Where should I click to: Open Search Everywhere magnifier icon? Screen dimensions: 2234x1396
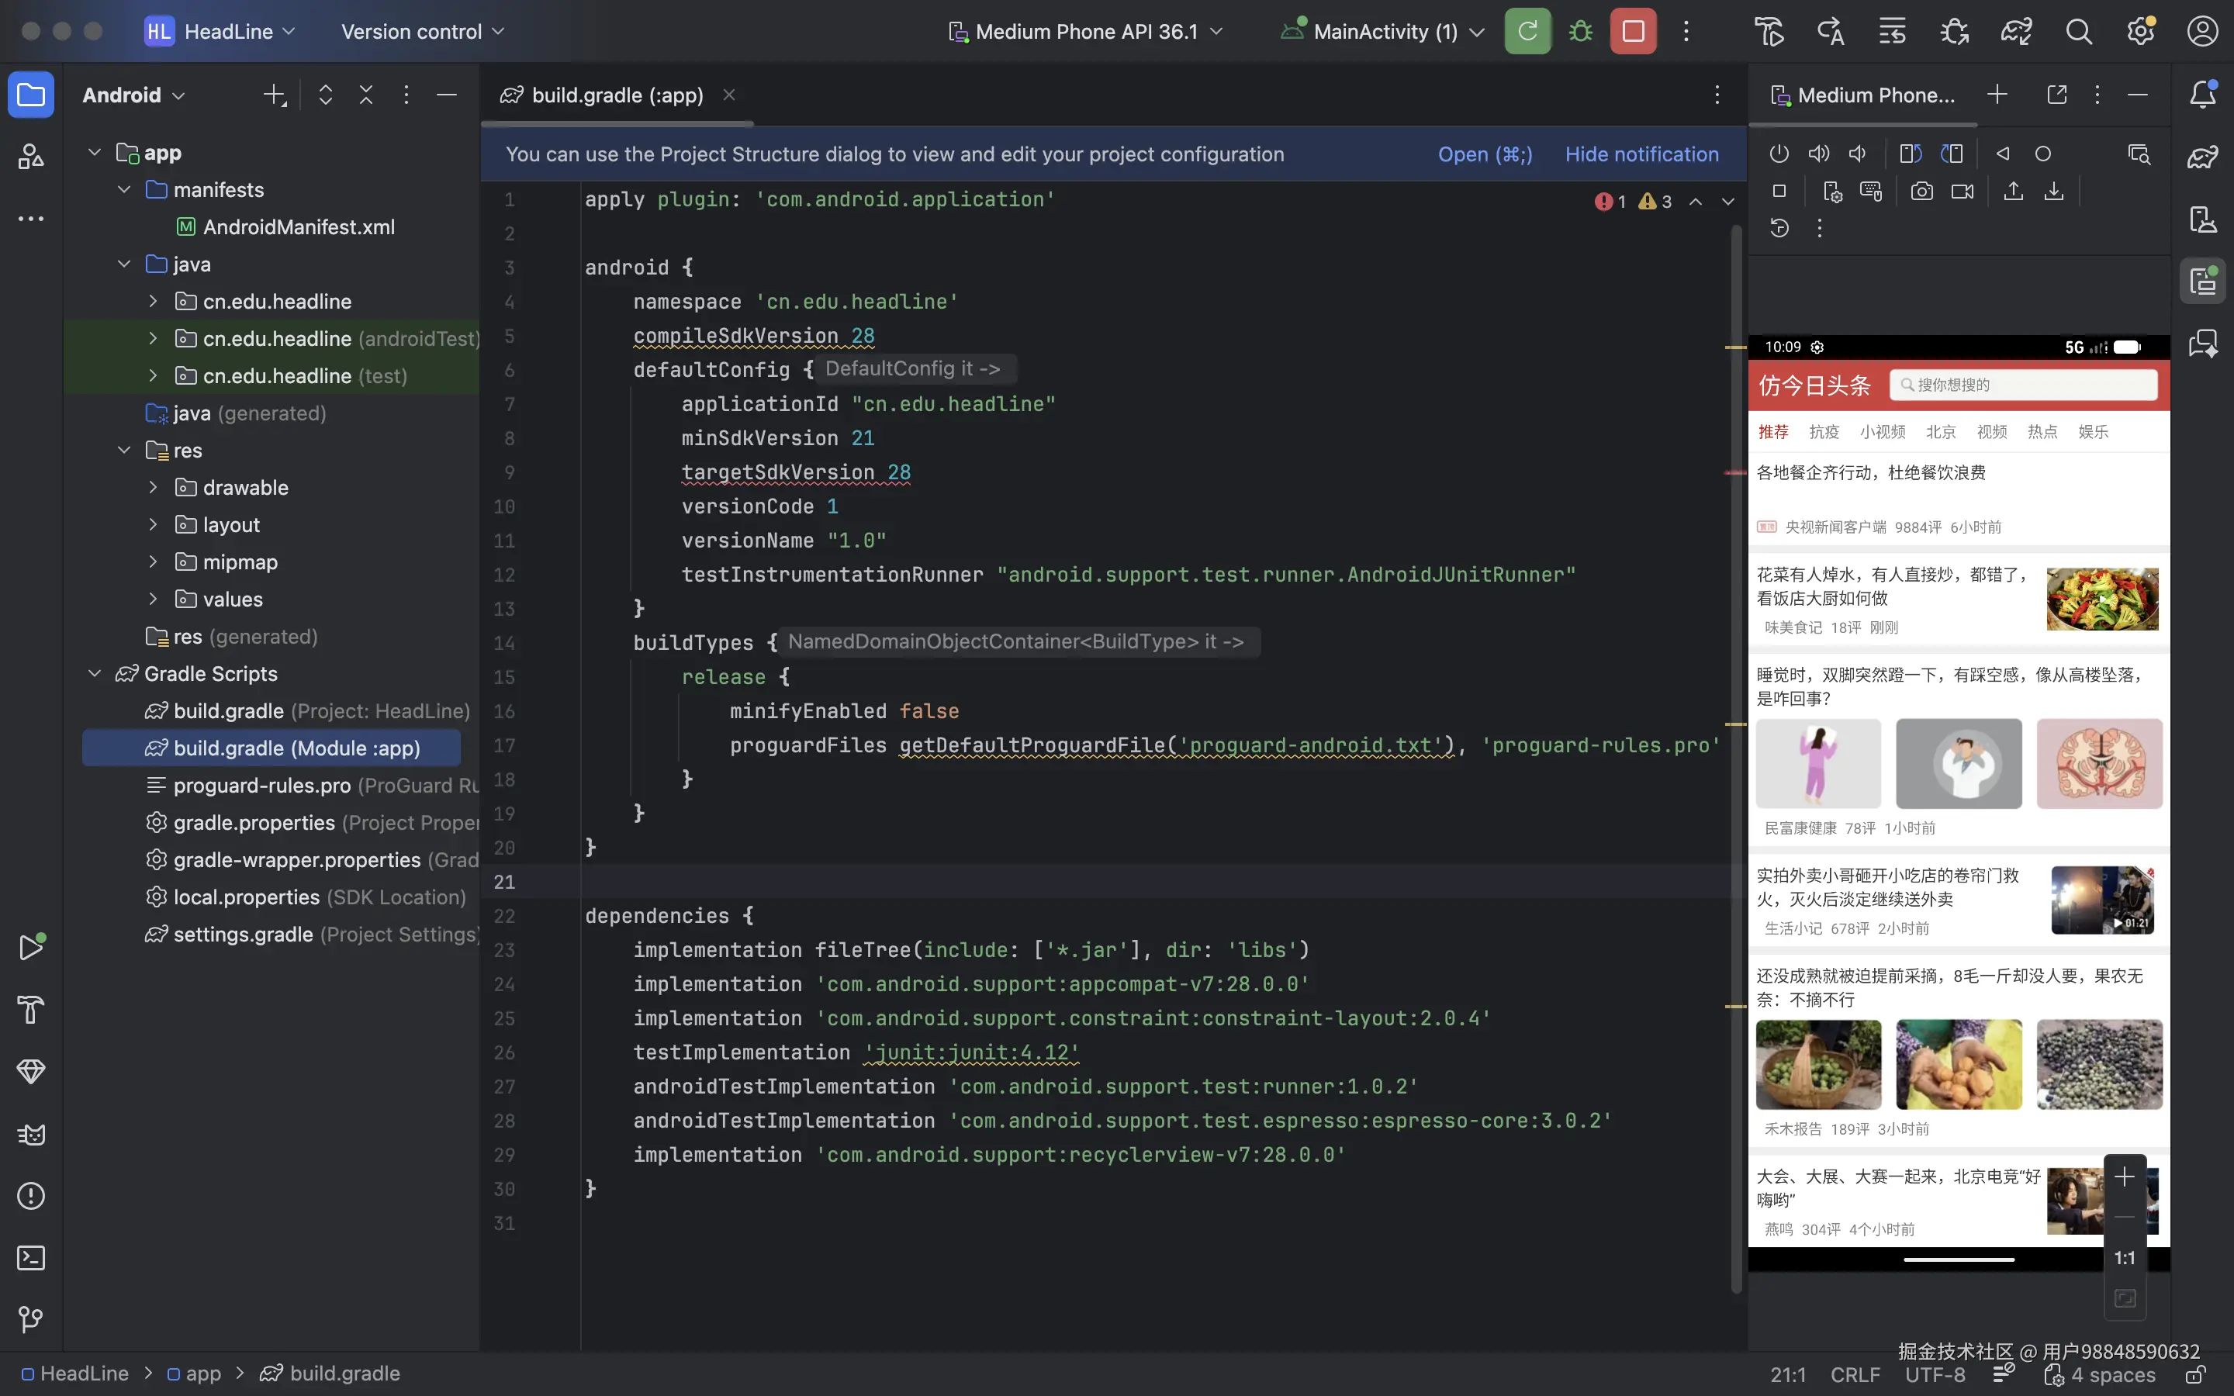[2078, 31]
